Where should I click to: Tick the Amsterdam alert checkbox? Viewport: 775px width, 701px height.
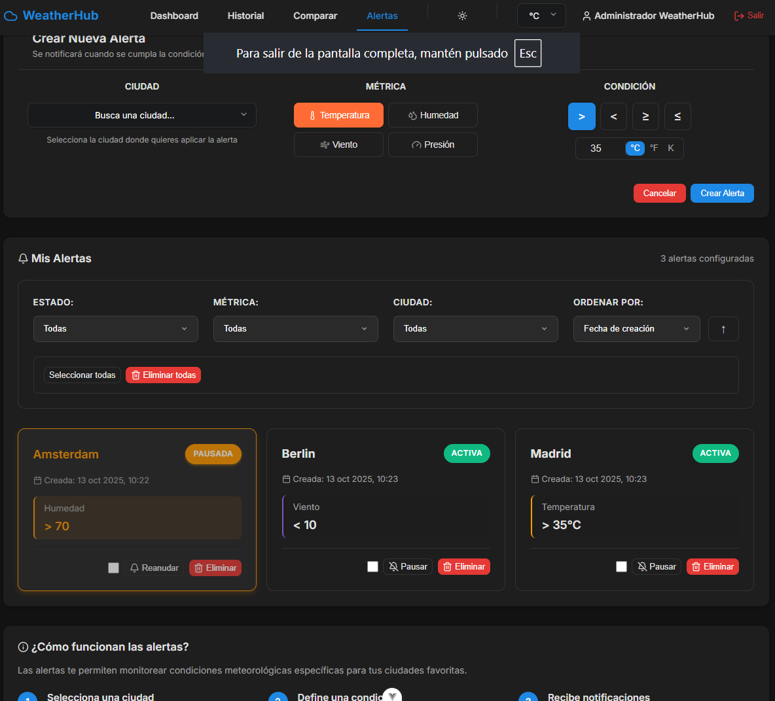tap(114, 568)
